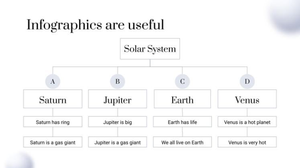Click the circle labeled A
Viewport: 300px width, 168px height.
tap(53, 82)
